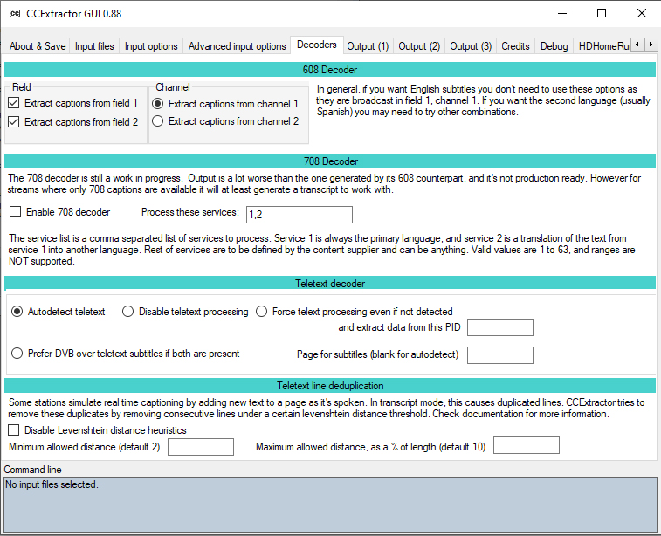Viewport: 661px width, 536px height.
Task: Select the HDHomeRun tab
Action: coord(602,46)
